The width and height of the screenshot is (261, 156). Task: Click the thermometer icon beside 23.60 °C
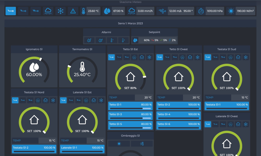[84, 11]
